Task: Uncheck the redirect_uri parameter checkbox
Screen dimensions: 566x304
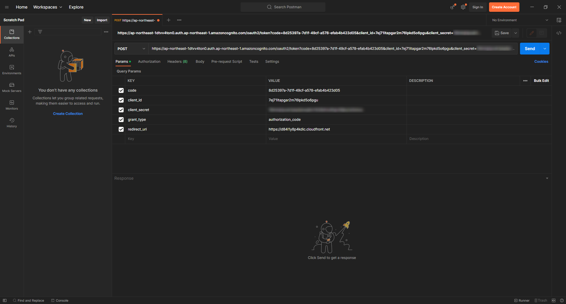Action: coord(121,129)
